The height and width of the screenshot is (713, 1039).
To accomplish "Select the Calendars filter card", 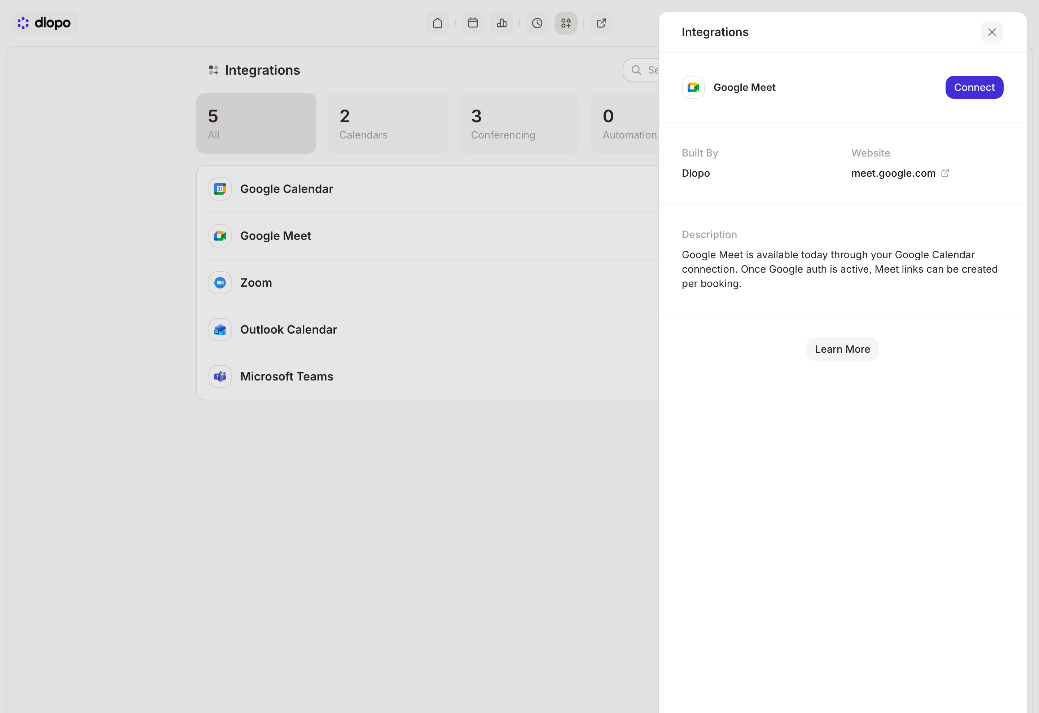I will pyautogui.click(x=387, y=123).
